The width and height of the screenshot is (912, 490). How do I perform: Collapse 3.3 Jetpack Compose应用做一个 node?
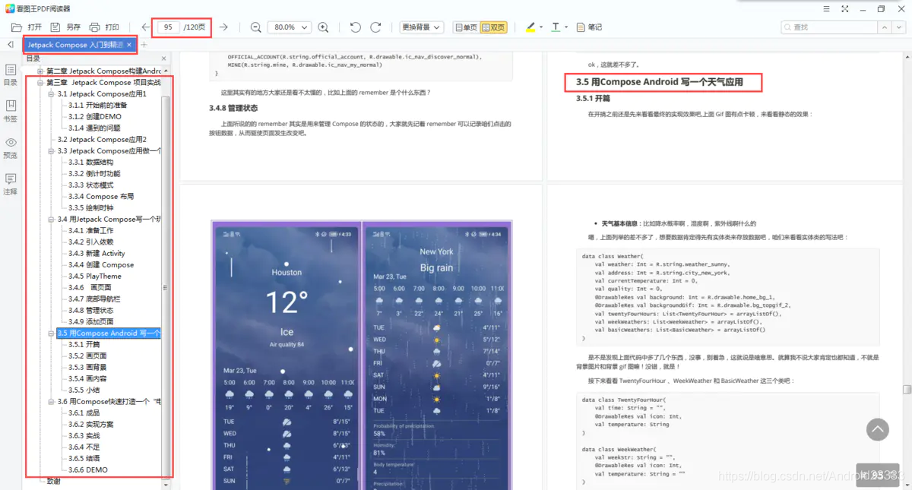(x=52, y=150)
